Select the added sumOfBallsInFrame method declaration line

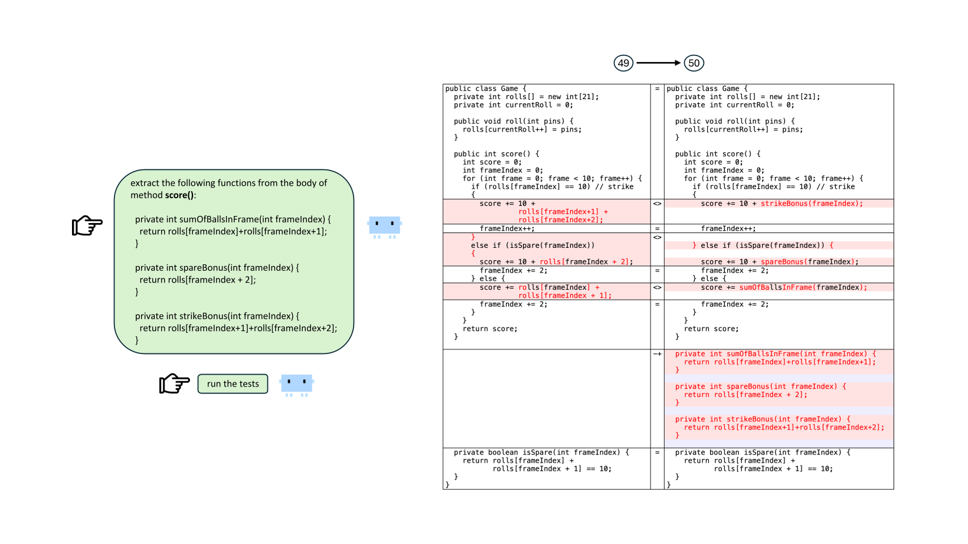775,354
